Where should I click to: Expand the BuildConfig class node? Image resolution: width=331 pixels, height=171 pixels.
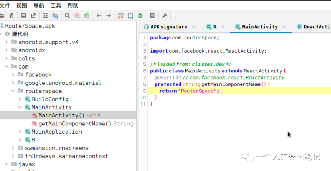(x=20, y=99)
